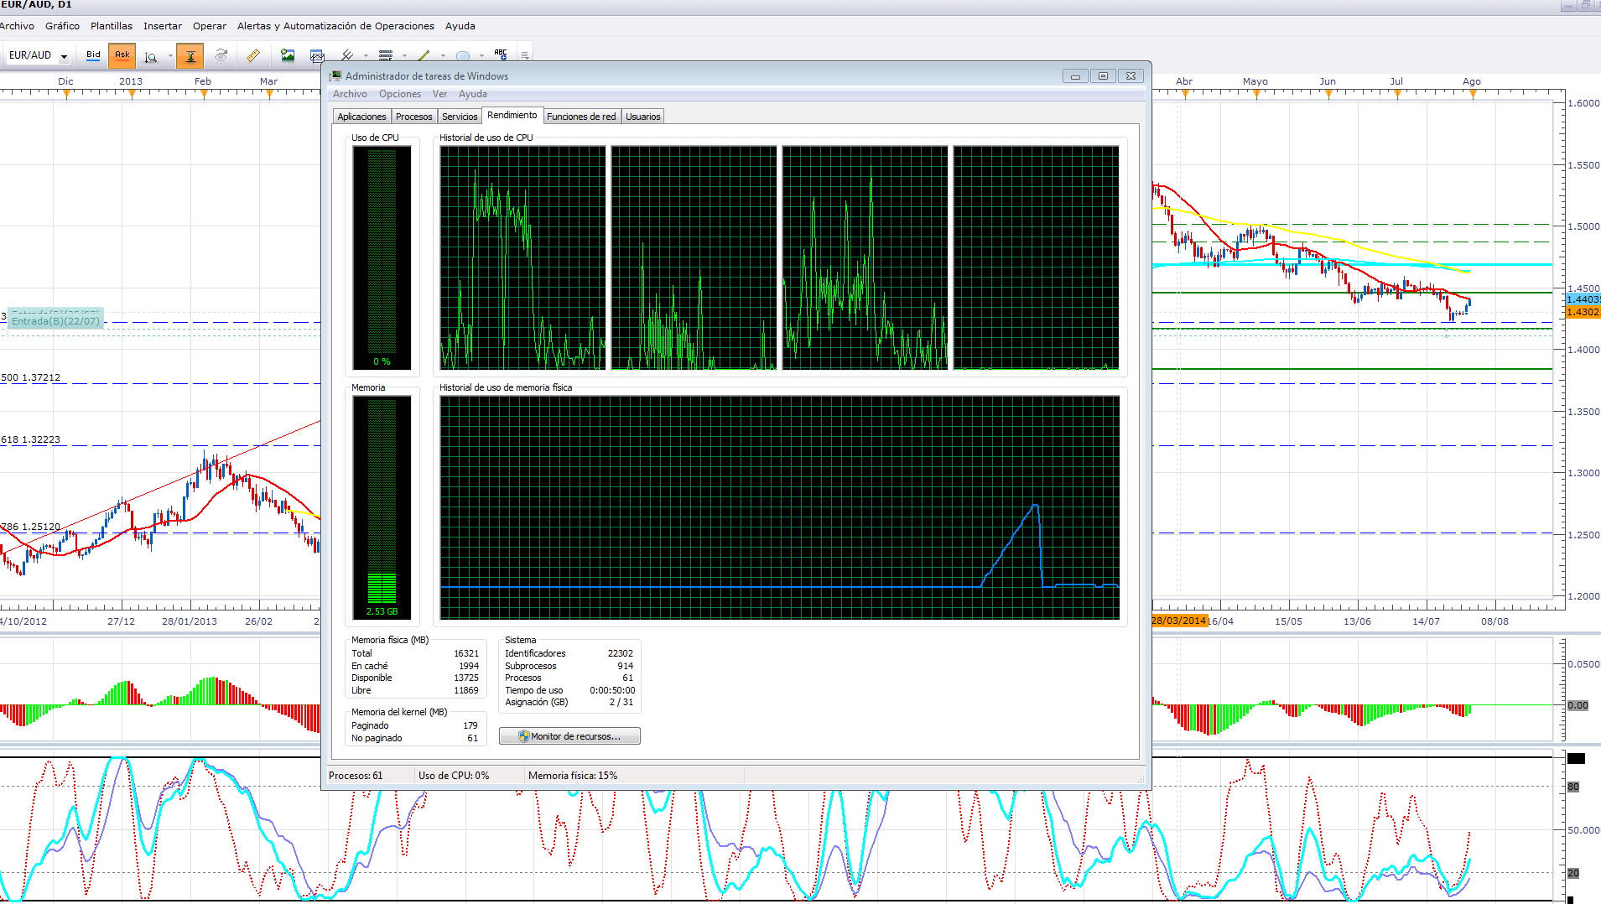The width and height of the screenshot is (1601, 904).
Task: Toggle the Ask price button
Action: [x=122, y=55]
